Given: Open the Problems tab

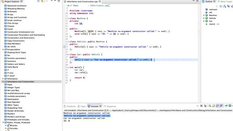Looking at the screenshot, I should pos(70,106).
